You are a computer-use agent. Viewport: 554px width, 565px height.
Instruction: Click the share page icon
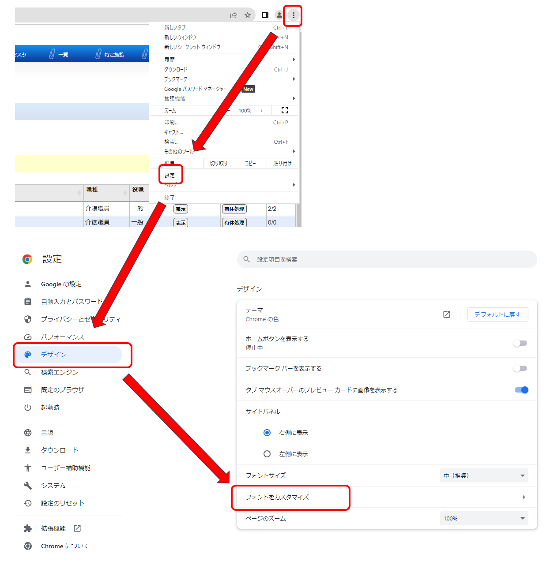[234, 15]
